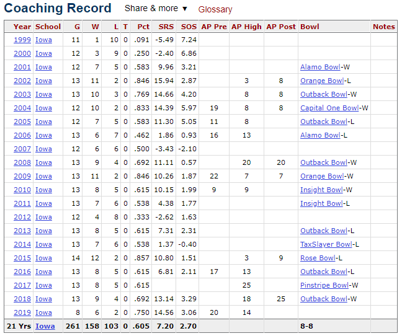Sort by the SOS column header
Image resolution: width=402 pixels, height=336 pixels.
189,27
